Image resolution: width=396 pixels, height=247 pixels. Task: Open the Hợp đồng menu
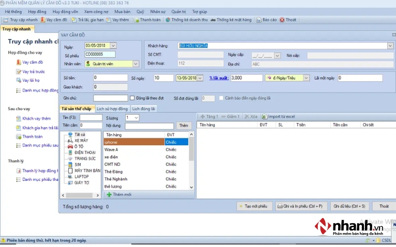[37, 11]
